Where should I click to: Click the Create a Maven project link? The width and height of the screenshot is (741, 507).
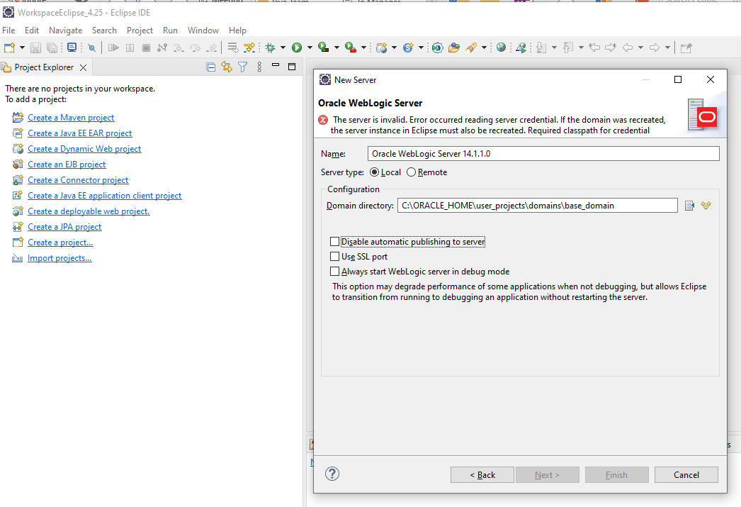(71, 118)
